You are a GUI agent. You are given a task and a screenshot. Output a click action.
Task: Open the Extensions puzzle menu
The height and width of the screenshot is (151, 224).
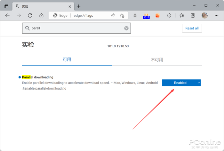click(169, 15)
